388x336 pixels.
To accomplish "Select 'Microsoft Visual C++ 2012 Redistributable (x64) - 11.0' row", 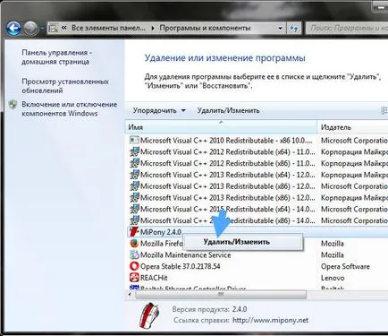I will click(x=257, y=151).
